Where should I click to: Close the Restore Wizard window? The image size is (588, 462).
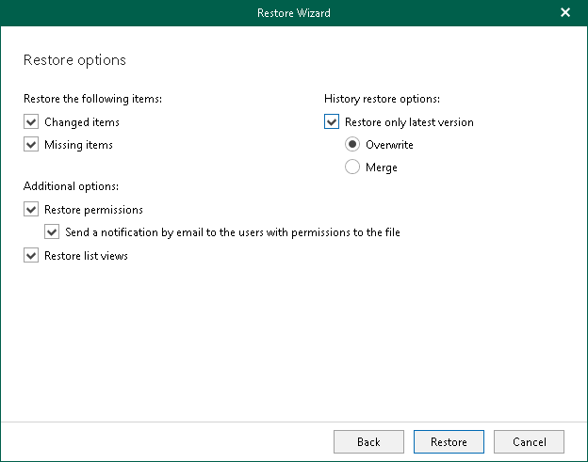pos(565,12)
